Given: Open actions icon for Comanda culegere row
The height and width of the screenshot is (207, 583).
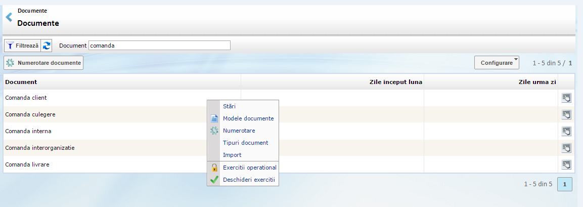Looking at the screenshot, I should coord(566,114).
